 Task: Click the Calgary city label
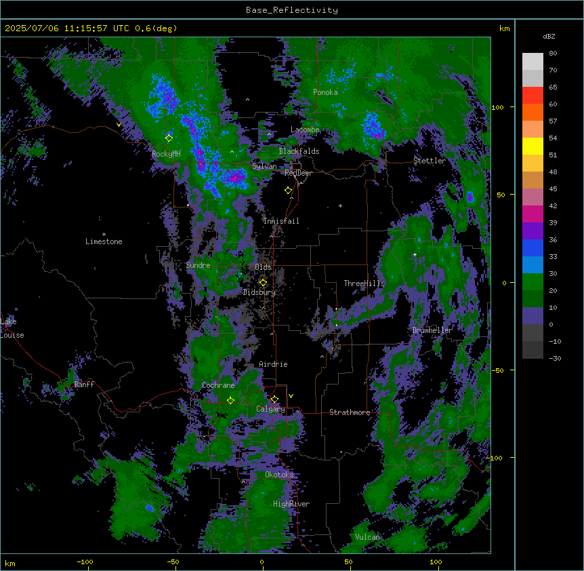[270, 409]
